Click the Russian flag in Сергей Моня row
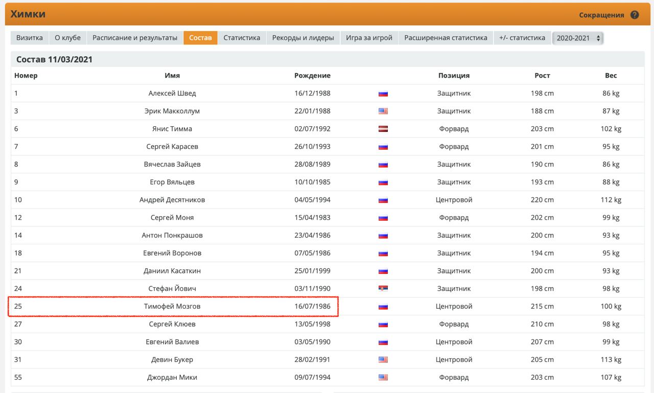Image resolution: width=654 pixels, height=393 pixels. 383,218
